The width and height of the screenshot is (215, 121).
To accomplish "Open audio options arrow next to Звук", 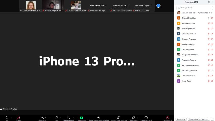I will point(11,118).
